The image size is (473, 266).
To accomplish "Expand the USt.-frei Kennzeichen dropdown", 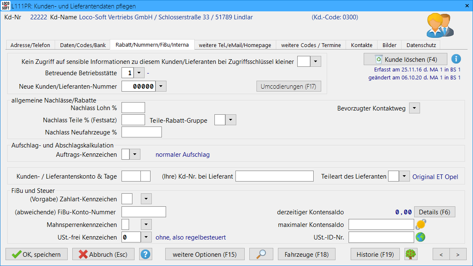I will tap(146, 237).
